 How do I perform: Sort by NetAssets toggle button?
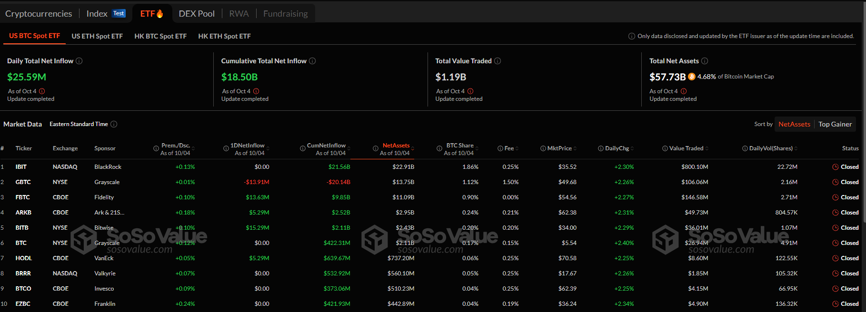[x=794, y=124]
